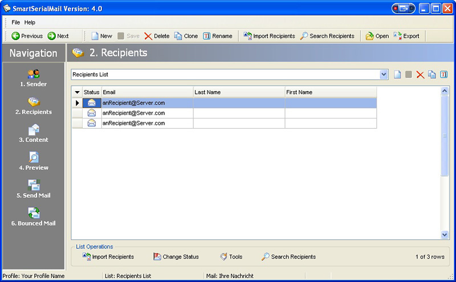Viewport: 456px width, 282px height.
Task: Sort by Status column header
Action: coord(92,92)
